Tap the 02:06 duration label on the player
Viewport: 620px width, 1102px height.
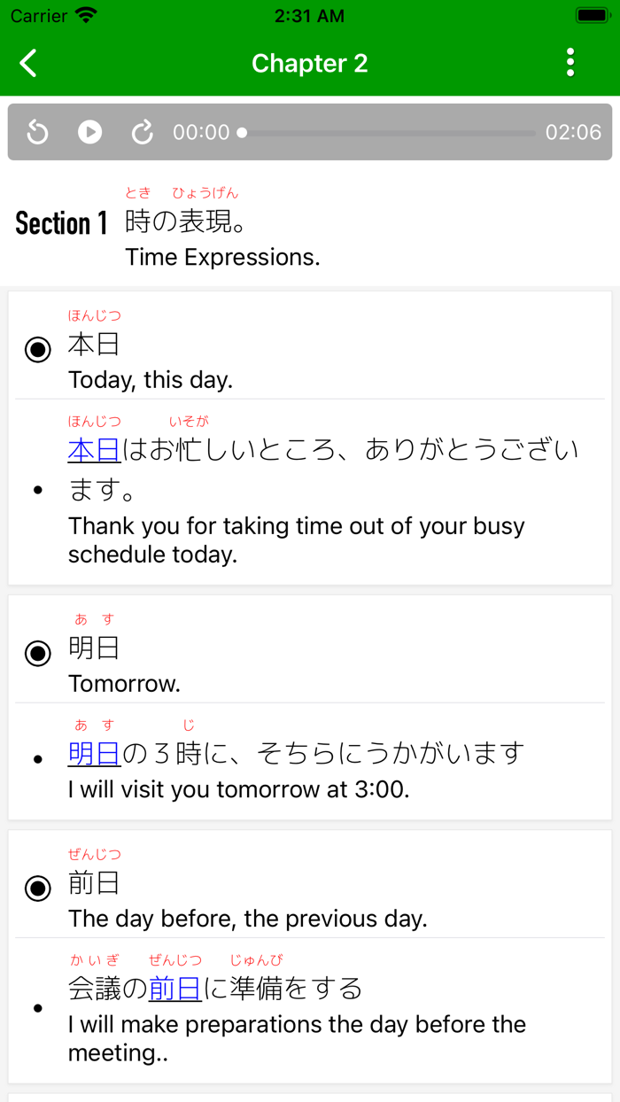(574, 131)
